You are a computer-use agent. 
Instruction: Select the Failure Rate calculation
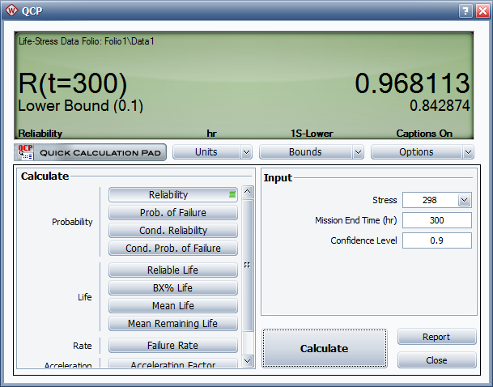coord(172,346)
